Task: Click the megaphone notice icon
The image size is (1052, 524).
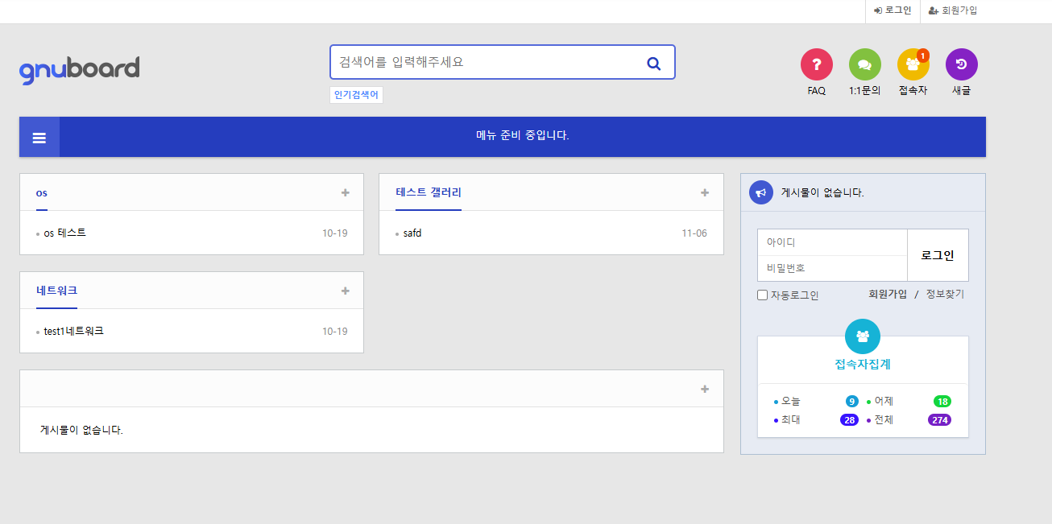Action: 760,193
